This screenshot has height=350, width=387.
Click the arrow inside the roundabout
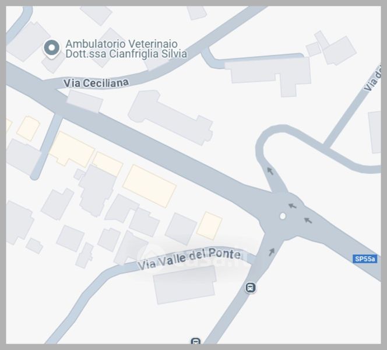pos(292,205)
